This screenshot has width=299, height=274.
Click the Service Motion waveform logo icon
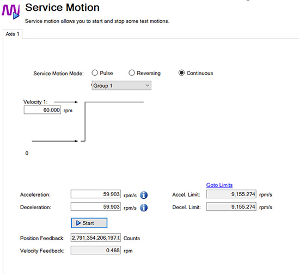click(11, 12)
